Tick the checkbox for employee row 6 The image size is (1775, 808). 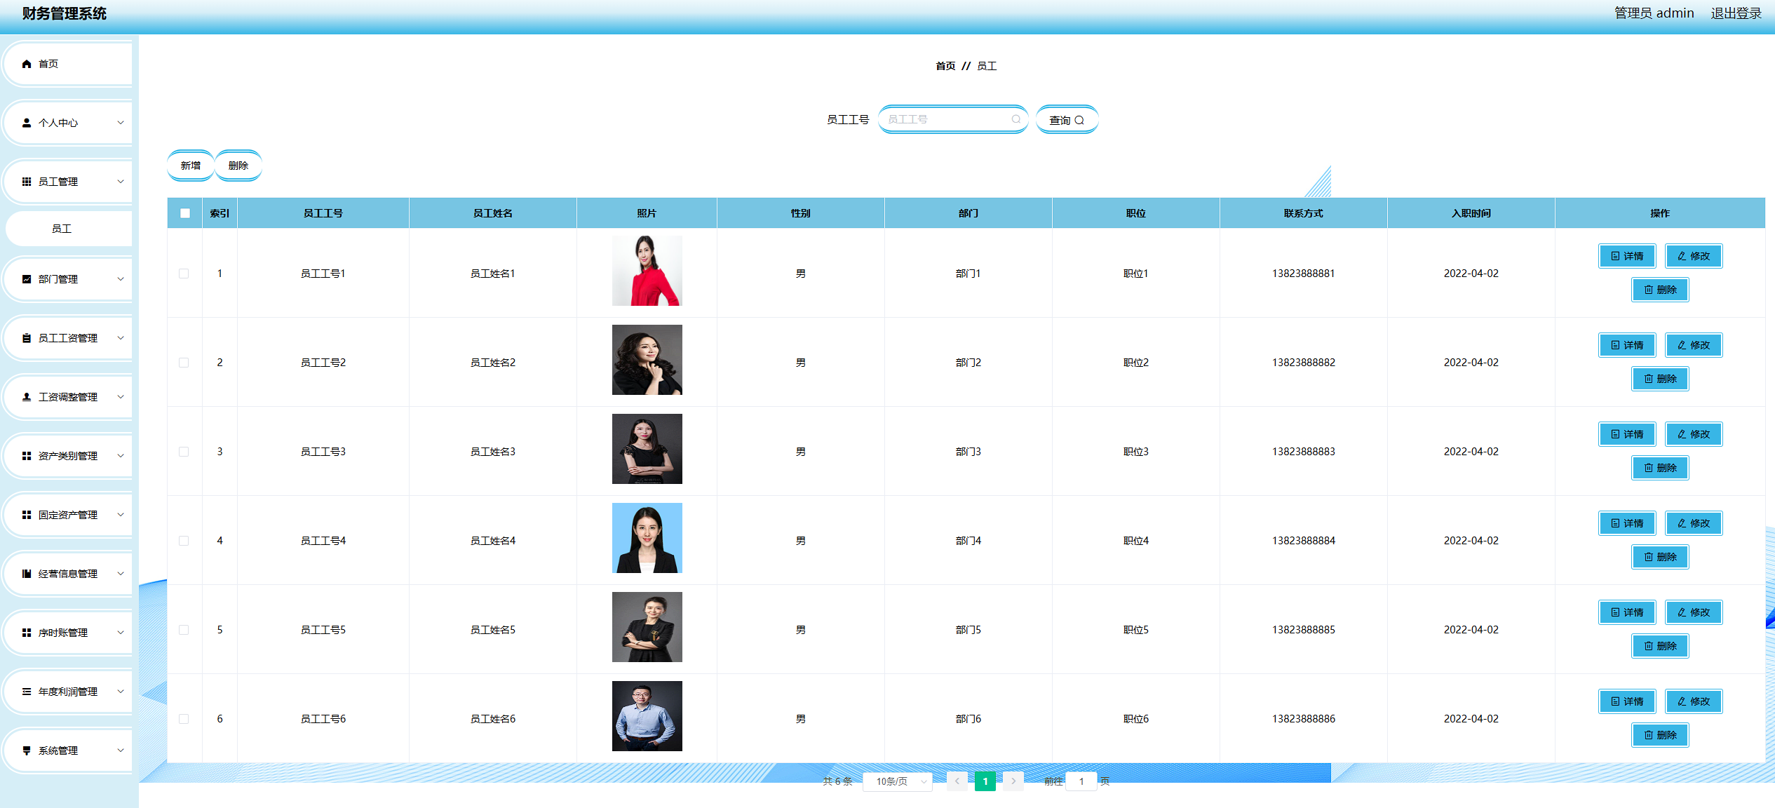point(184,719)
